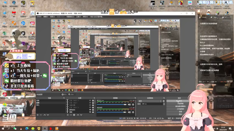Open the 滤镜 filters button above the docks
The width and height of the screenshot is (234, 131).
[71, 94]
